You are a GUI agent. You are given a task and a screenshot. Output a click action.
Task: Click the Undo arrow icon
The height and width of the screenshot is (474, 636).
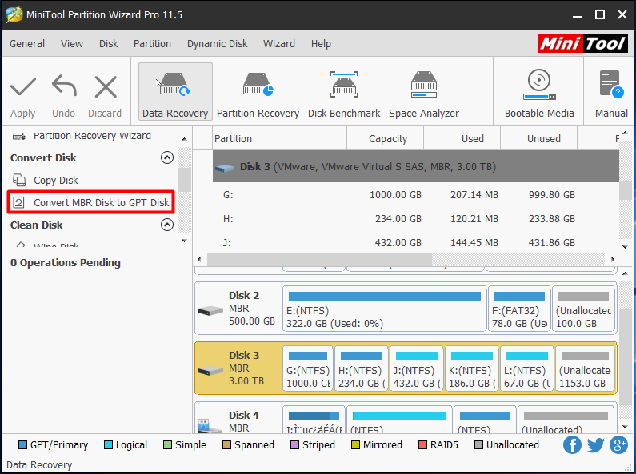pyautogui.click(x=64, y=86)
